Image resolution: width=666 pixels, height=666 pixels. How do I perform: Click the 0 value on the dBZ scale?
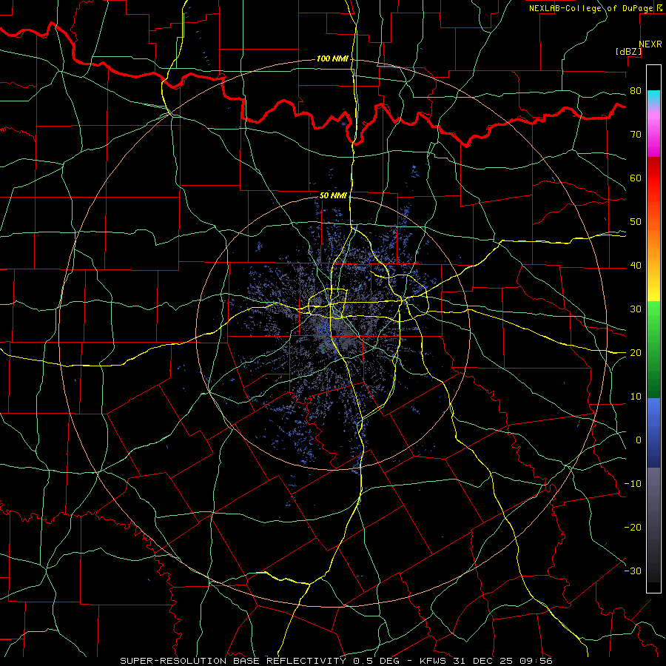(x=639, y=440)
